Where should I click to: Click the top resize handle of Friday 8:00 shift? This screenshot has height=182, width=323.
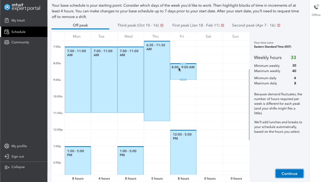(183, 64)
